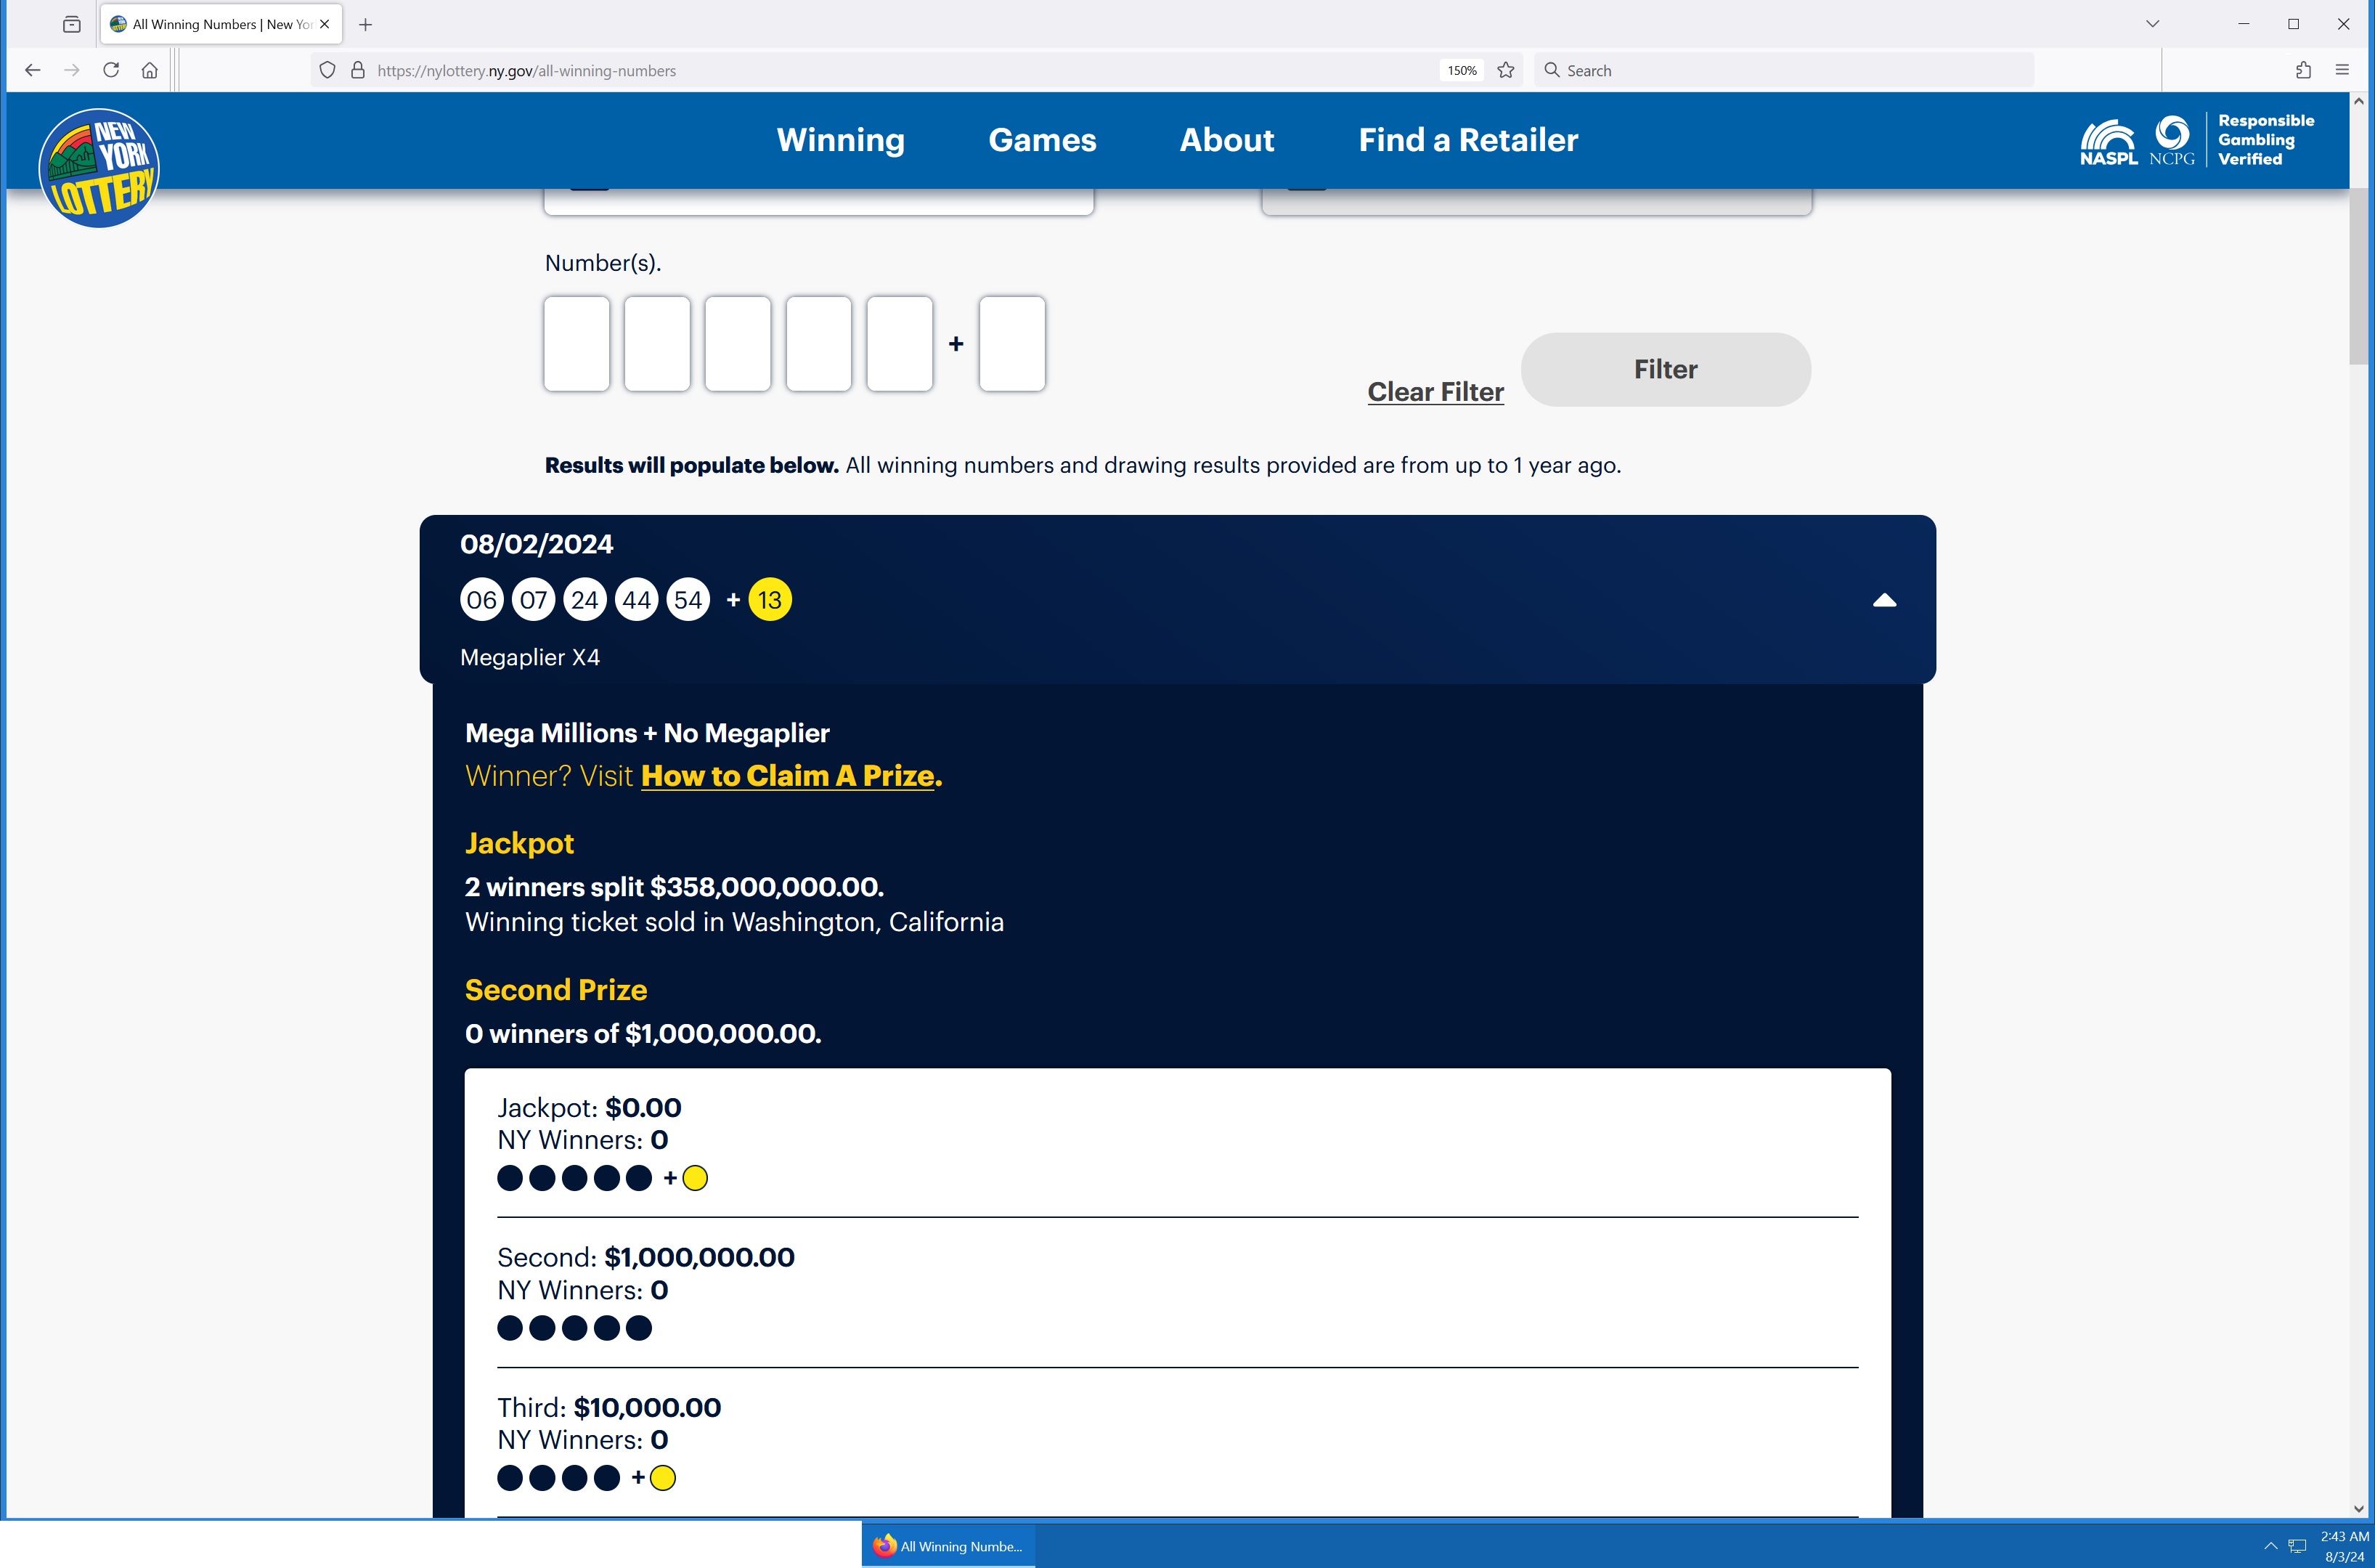Collapse the 08/02/2024 drawing results

click(1884, 600)
